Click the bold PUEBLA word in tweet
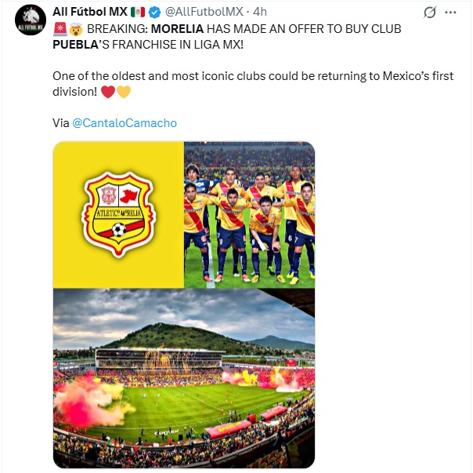 coord(75,45)
